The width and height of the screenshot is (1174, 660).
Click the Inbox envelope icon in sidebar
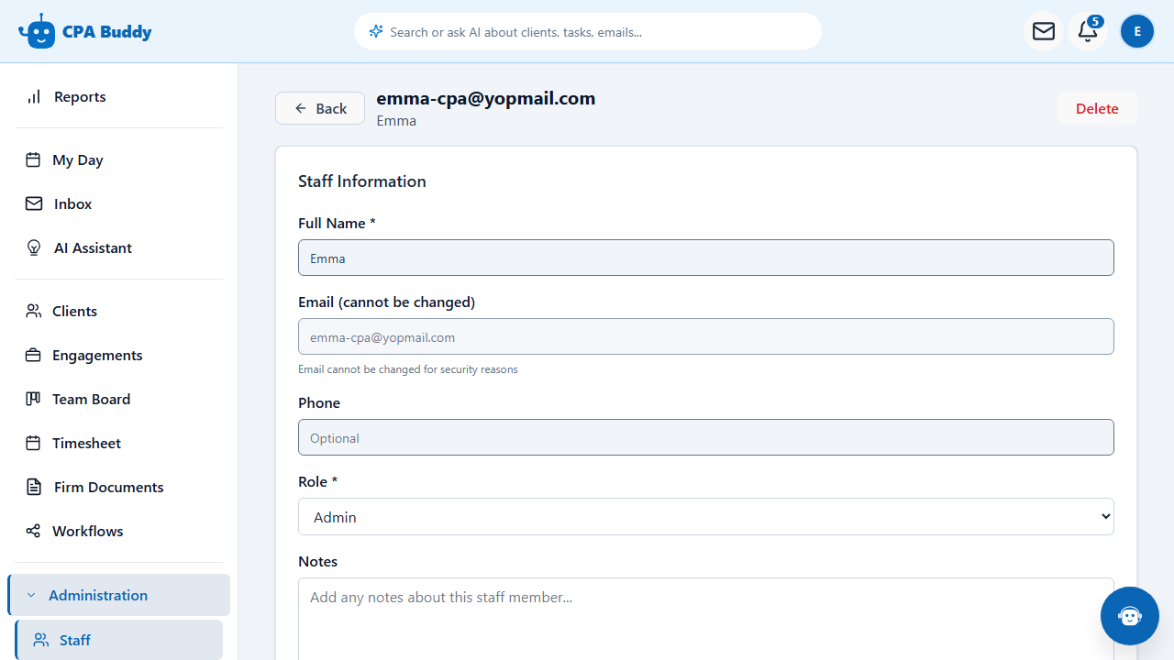(34, 203)
